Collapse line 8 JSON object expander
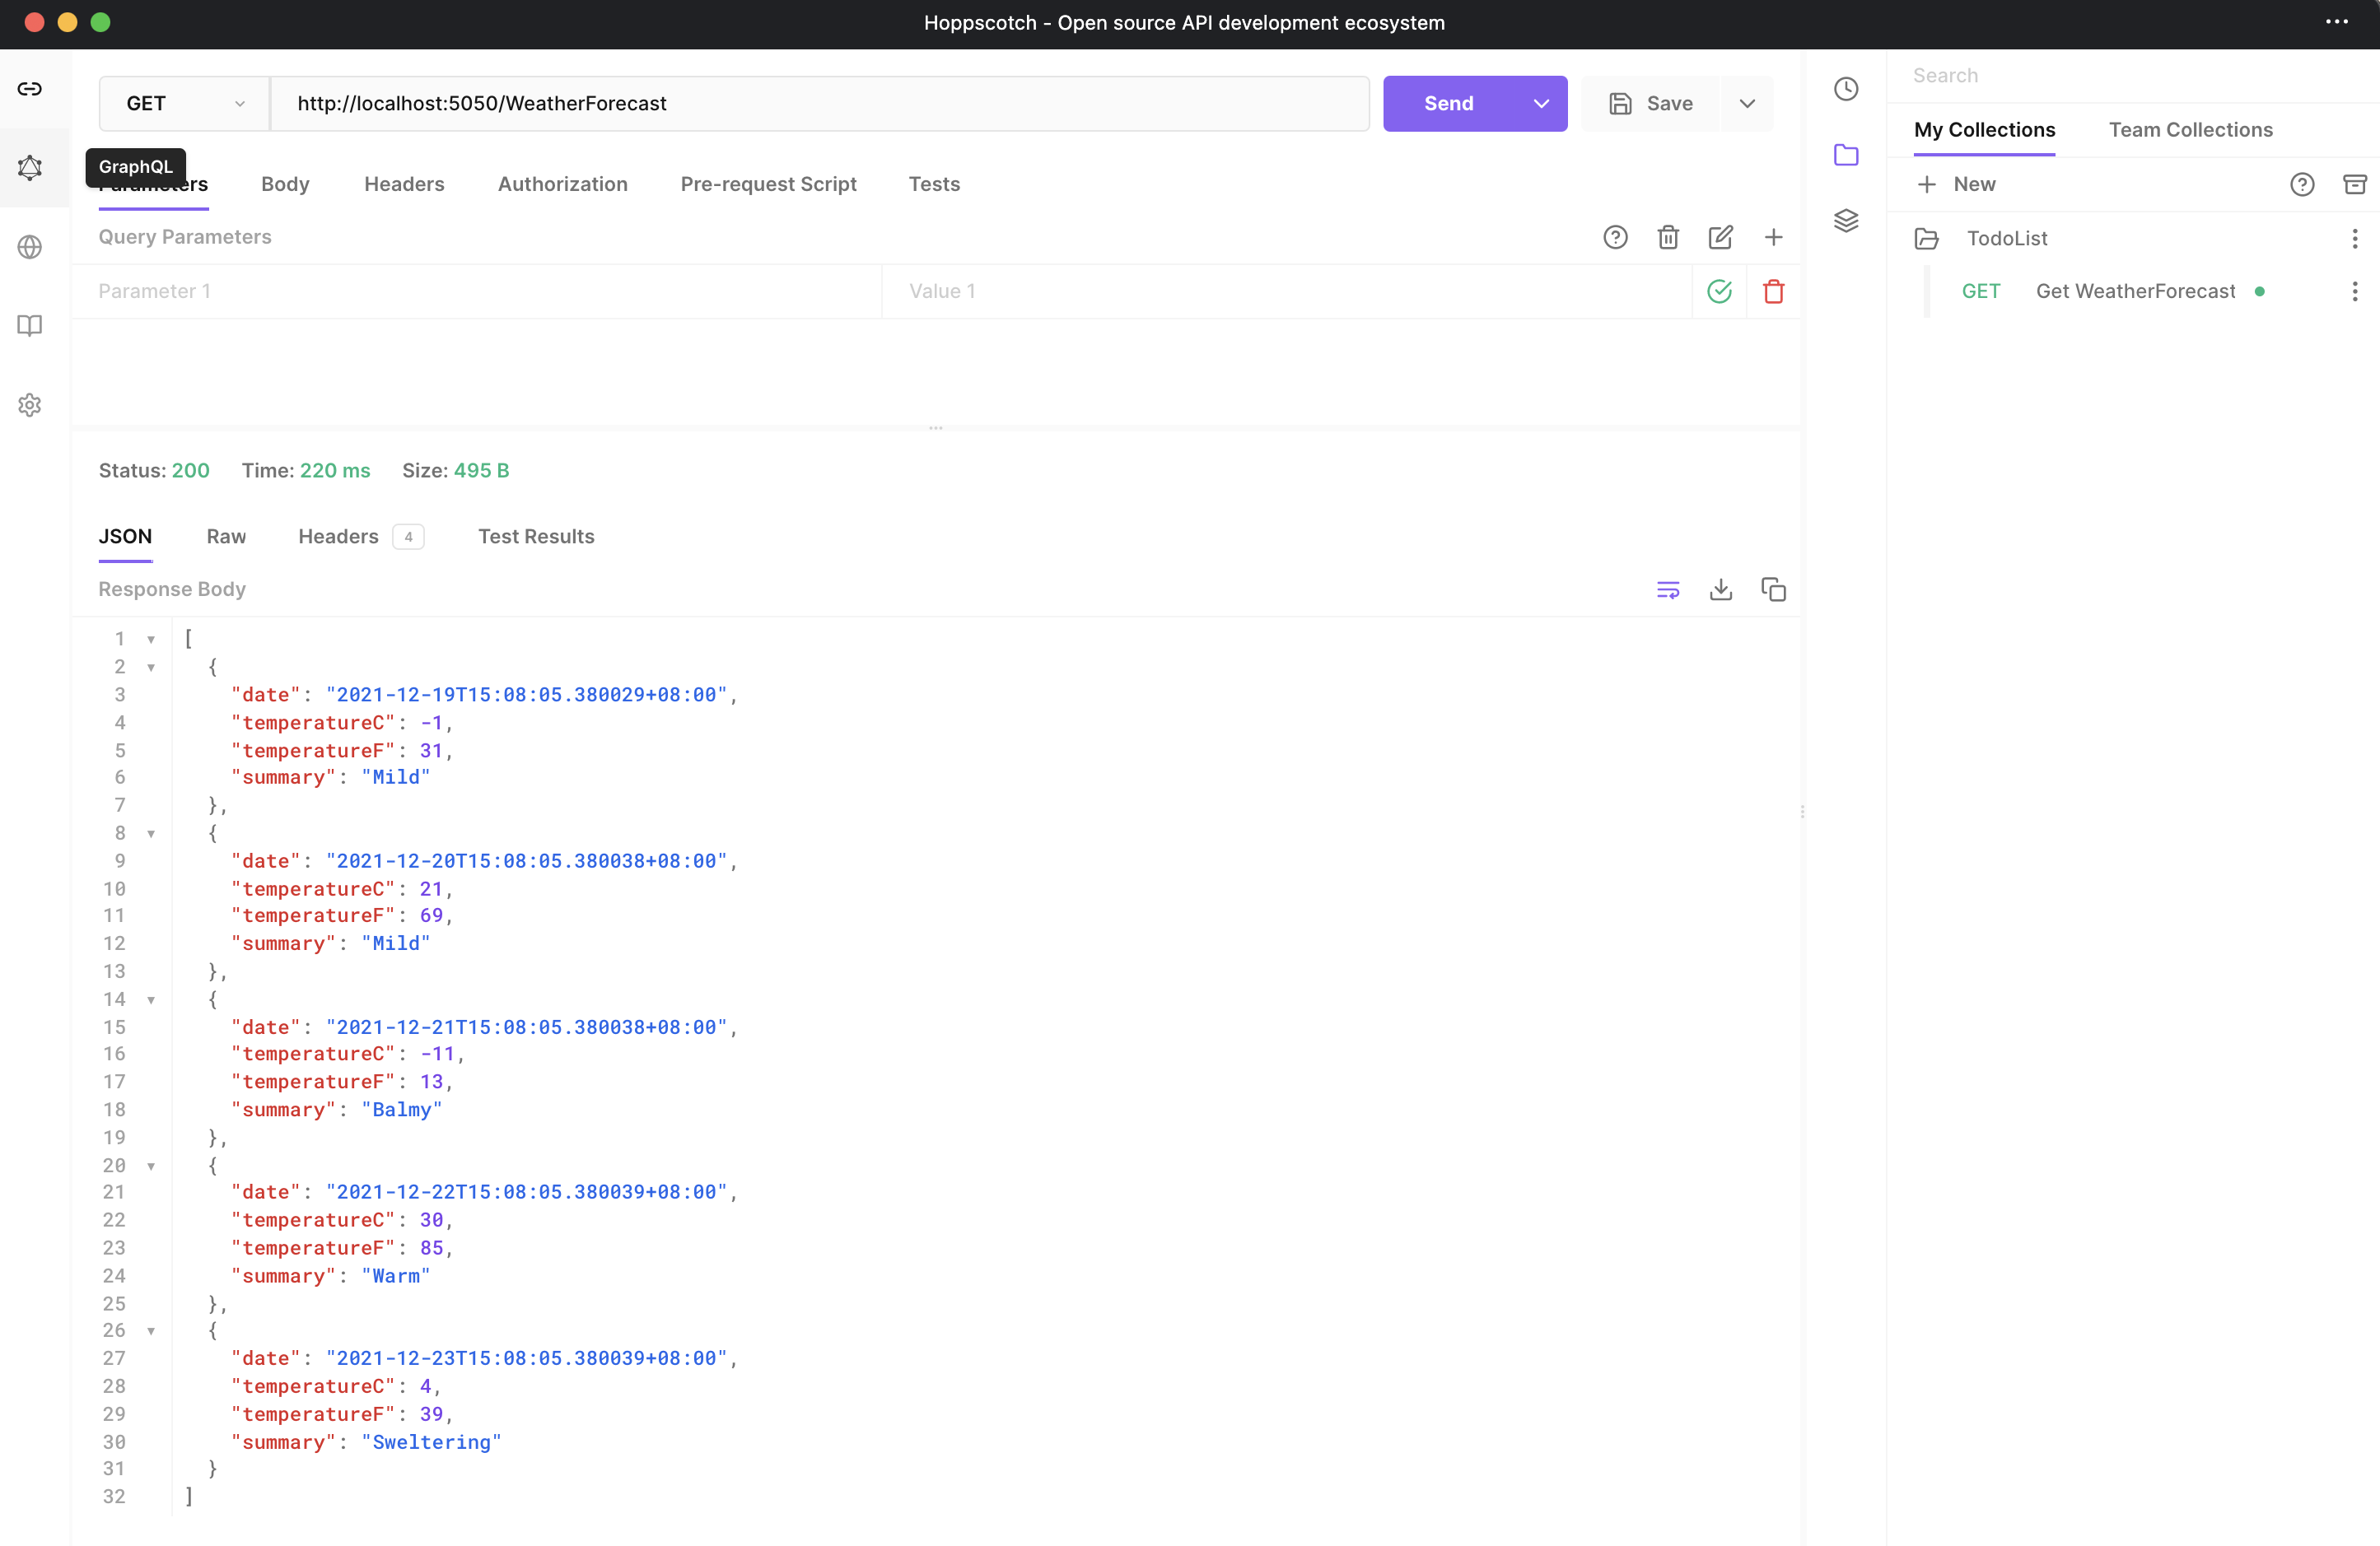 (x=151, y=834)
